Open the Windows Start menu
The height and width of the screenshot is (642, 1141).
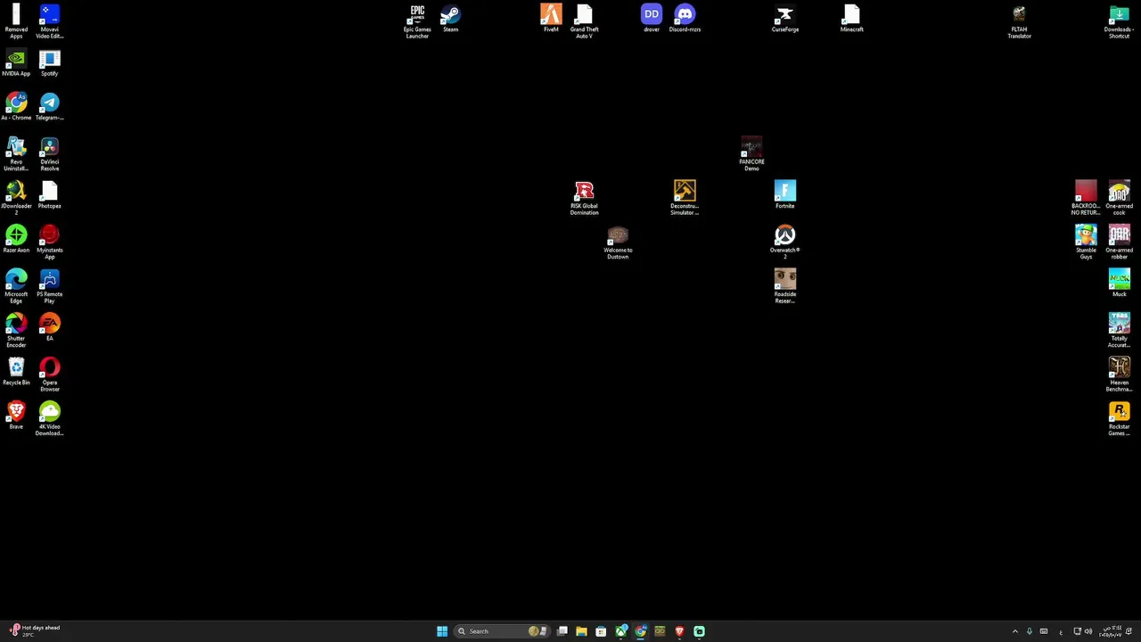pos(442,631)
